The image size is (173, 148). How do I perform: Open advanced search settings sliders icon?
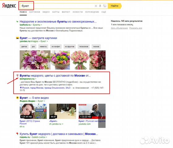[105, 6]
